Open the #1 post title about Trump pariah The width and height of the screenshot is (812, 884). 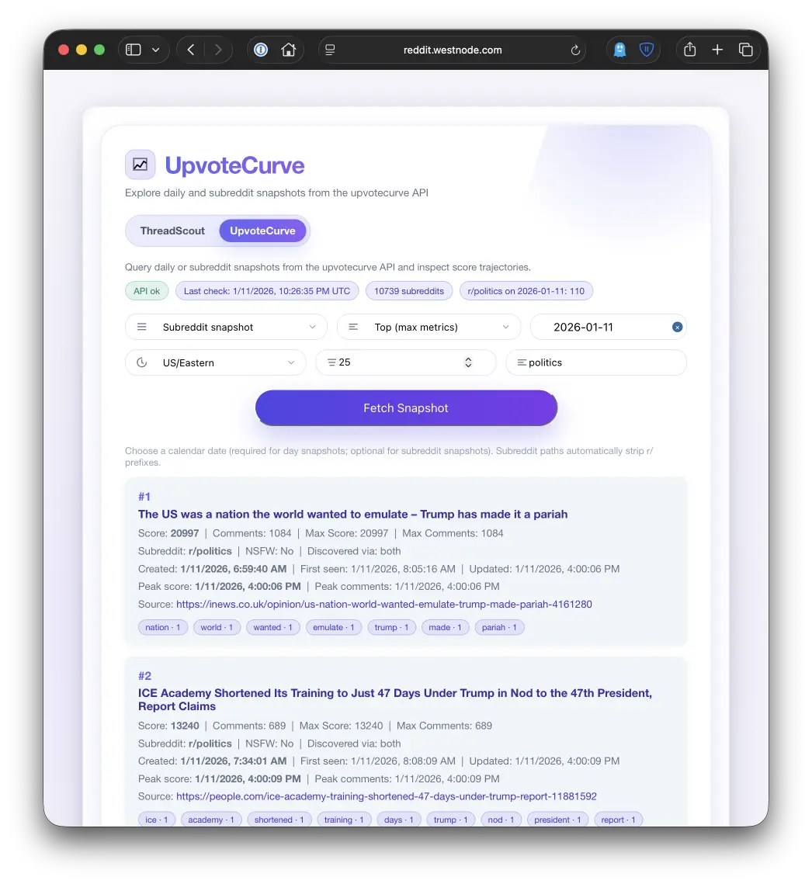point(352,514)
